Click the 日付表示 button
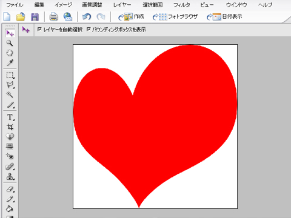This screenshot has width=291, height=218. pos(224,17)
